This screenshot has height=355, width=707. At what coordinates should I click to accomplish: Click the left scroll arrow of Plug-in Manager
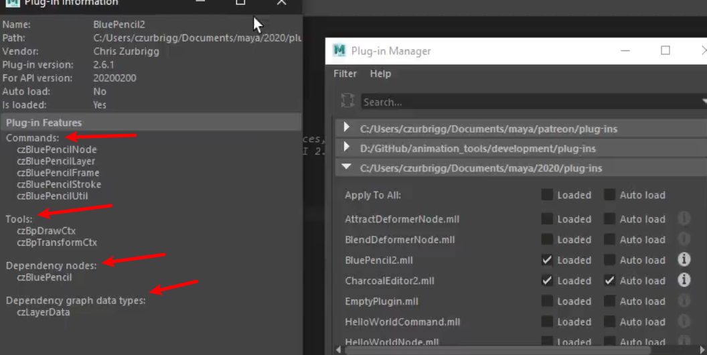pos(339,350)
